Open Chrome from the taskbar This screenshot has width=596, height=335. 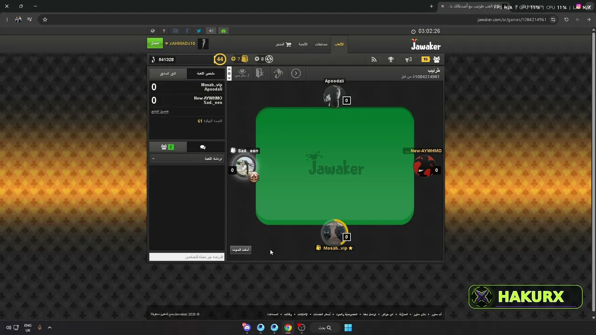click(x=288, y=328)
